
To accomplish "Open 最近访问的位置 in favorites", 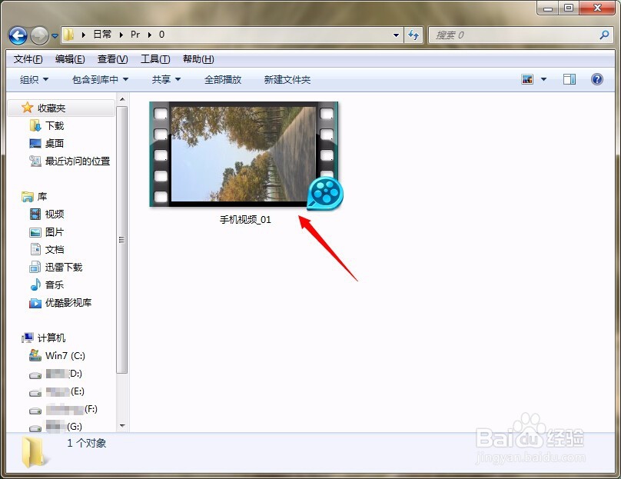I will 78,161.
